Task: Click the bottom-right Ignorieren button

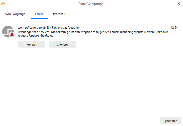Action: point(171,121)
